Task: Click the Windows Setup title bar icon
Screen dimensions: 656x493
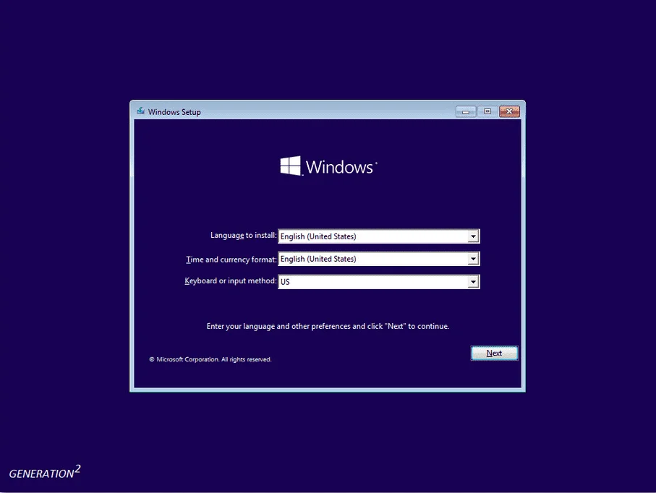Action: point(140,111)
